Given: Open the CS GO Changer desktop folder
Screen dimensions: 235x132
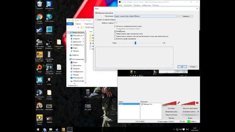Looking at the screenshot, I should coord(49,95).
